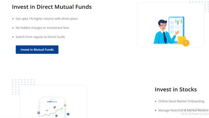Click the green candlestick chart on tablet illustration
This screenshot has width=209, height=118.
pos(179,22)
